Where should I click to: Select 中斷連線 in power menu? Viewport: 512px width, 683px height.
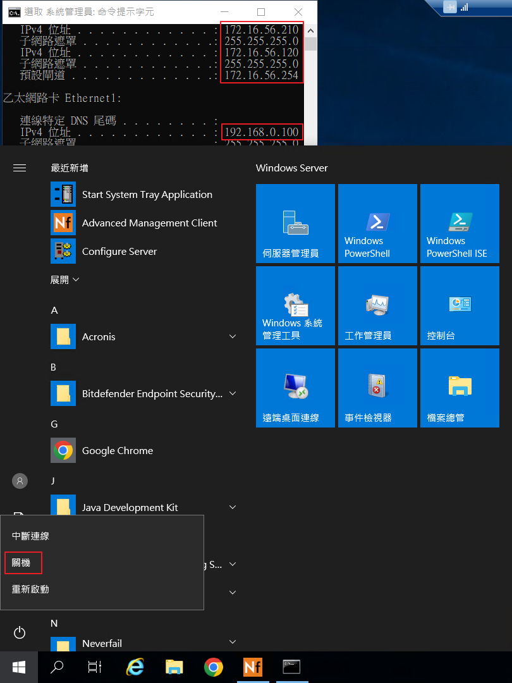(x=30, y=536)
